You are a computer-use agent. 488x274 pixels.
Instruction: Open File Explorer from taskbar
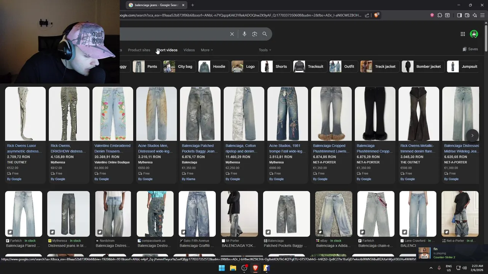click(x=233, y=268)
